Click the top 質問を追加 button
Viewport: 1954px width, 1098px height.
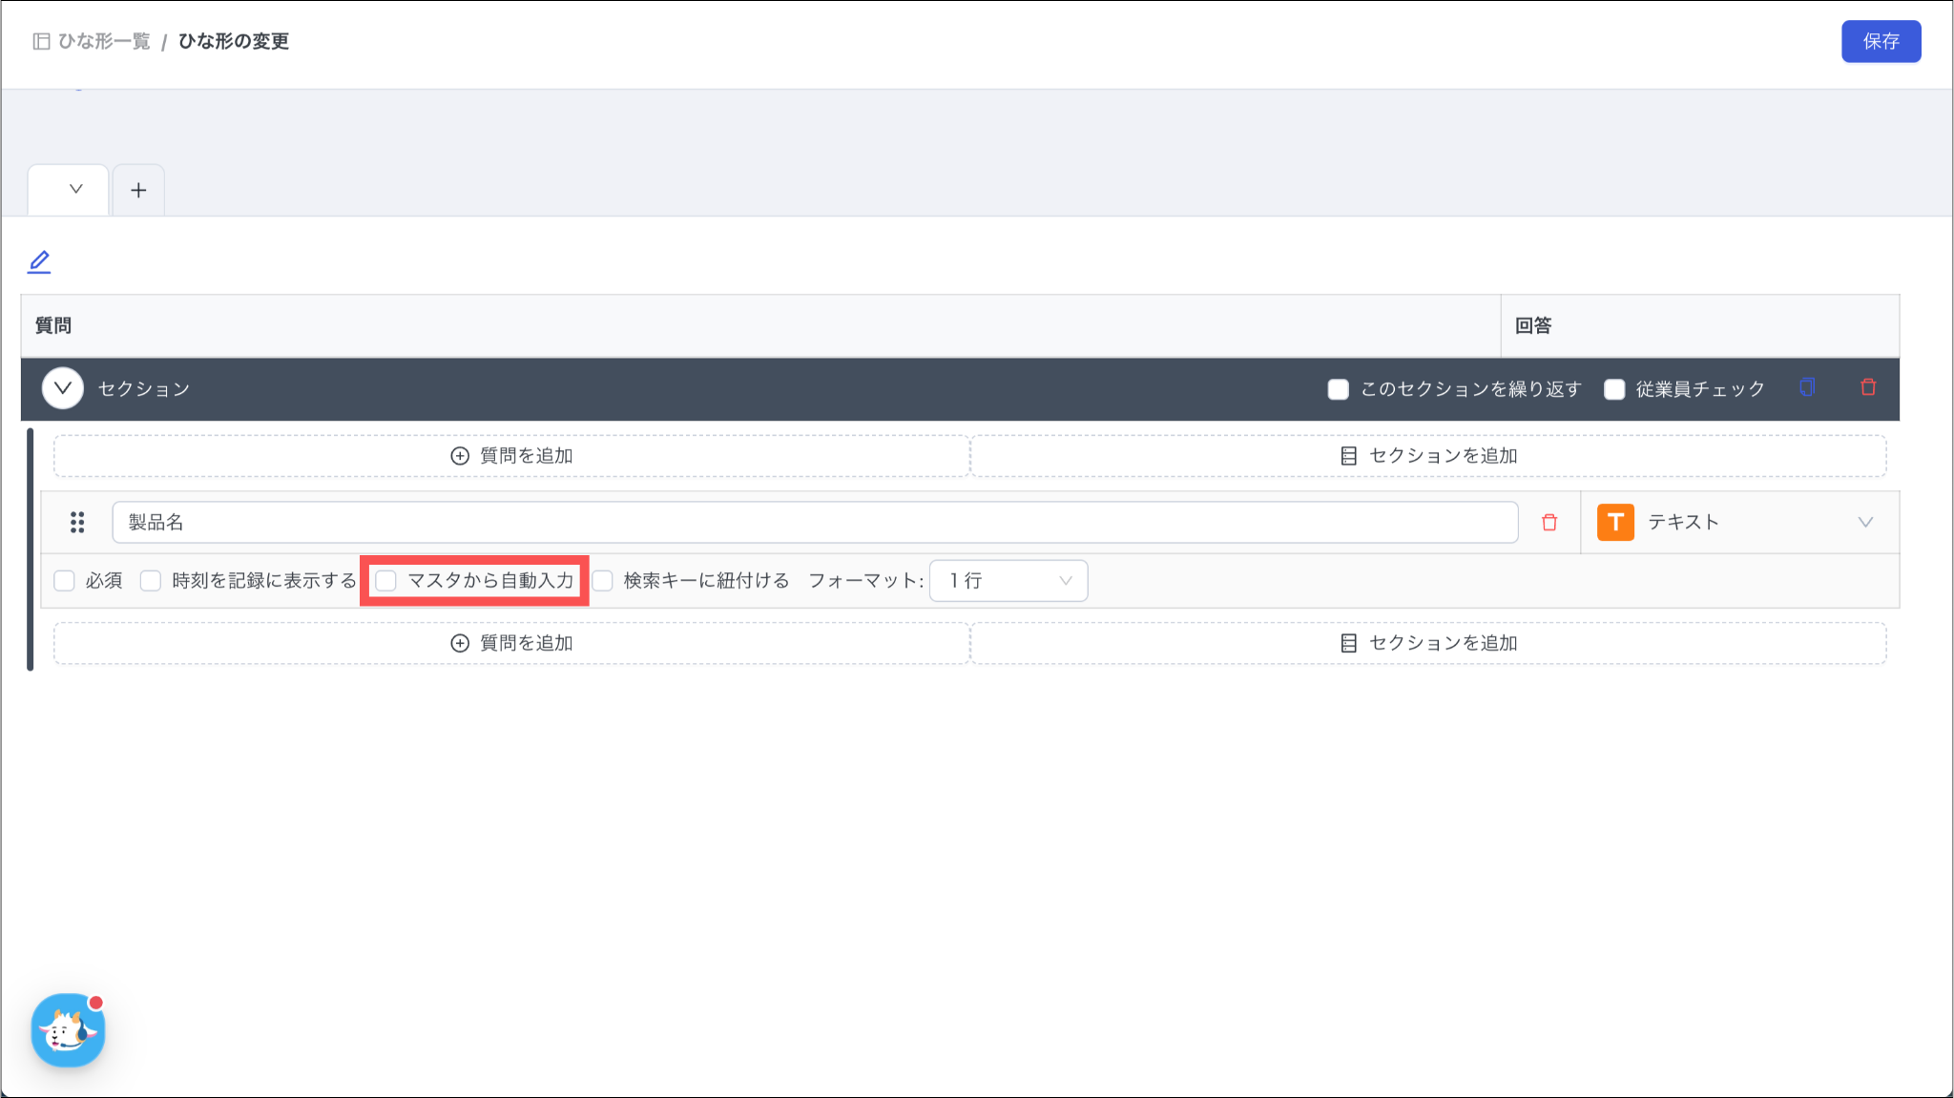click(x=511, y=456)
